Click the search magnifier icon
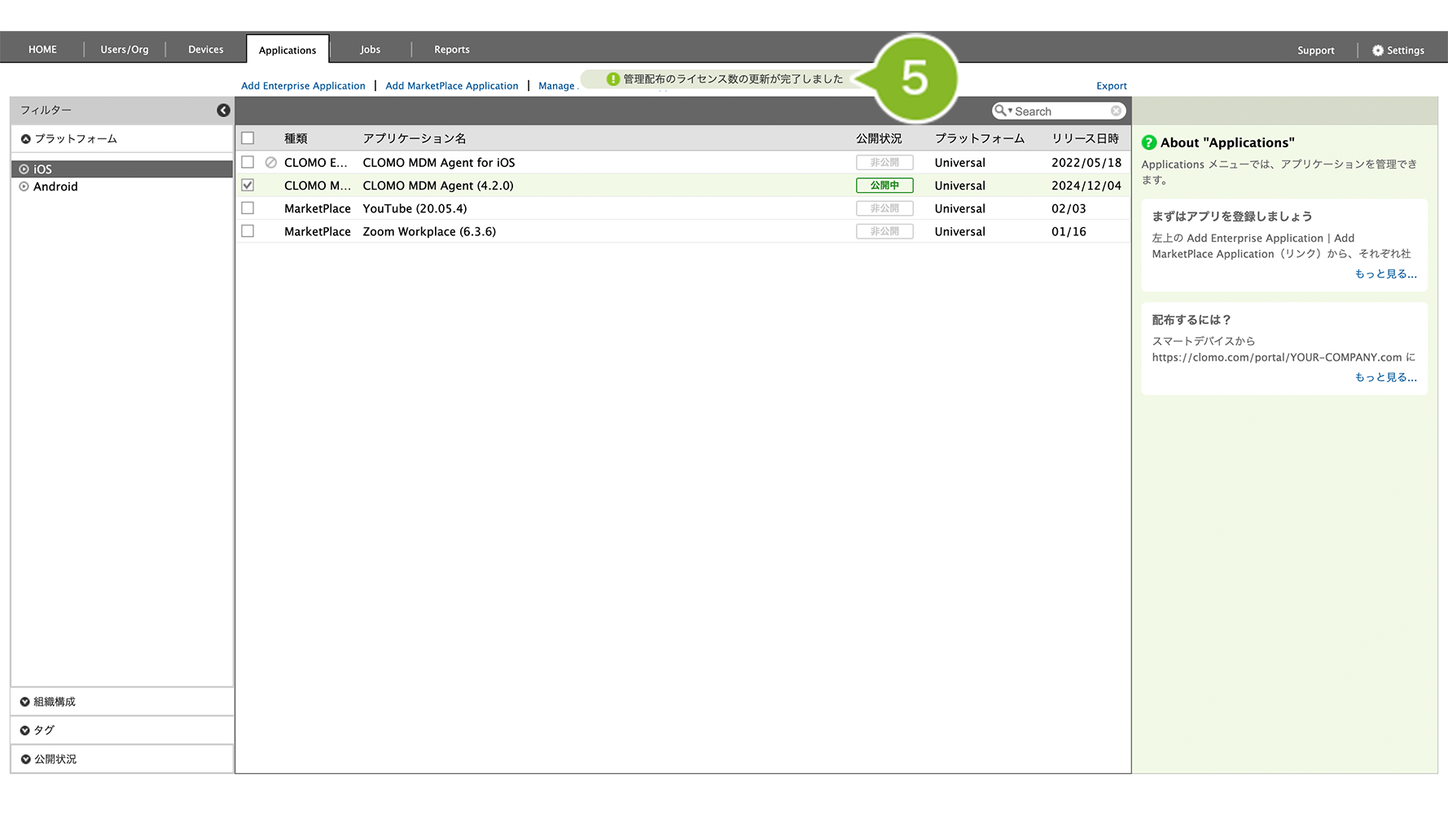This screenshot has width=1448, height=814. tap(1001, 111)
